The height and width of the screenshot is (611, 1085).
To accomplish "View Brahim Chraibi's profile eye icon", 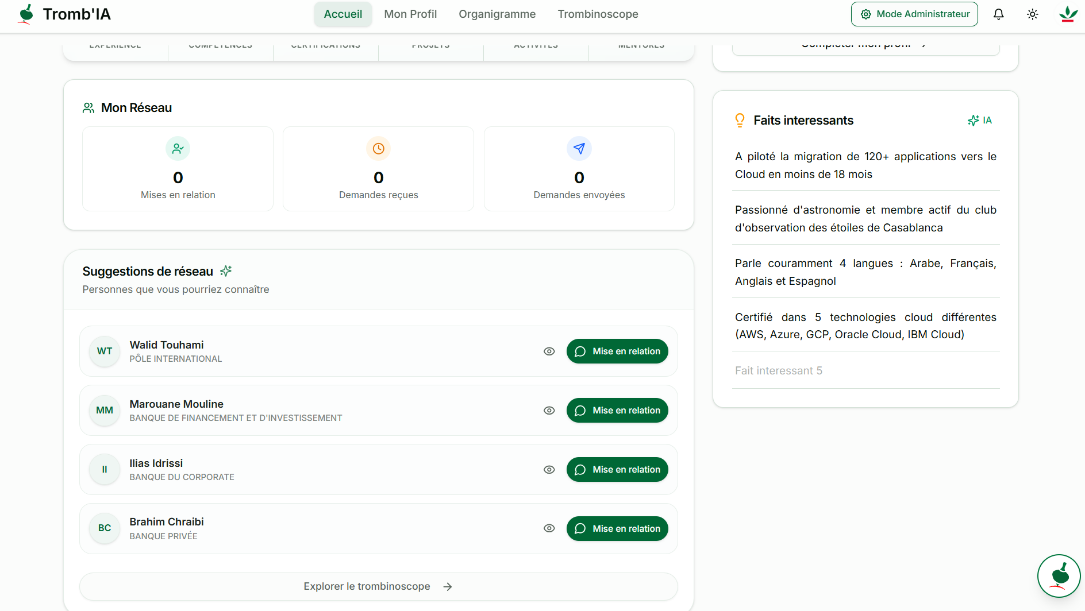I will point(549,528).
